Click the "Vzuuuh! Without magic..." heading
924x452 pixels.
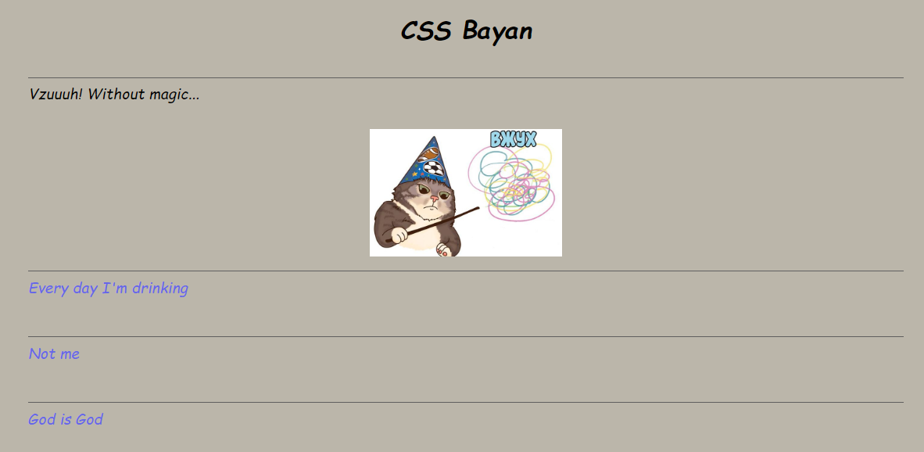click(114, 95)
